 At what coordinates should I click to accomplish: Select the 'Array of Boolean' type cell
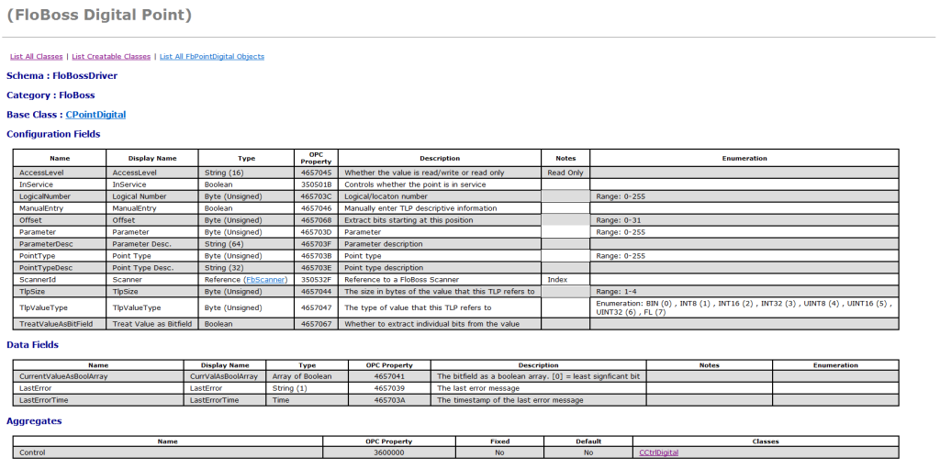307,376
